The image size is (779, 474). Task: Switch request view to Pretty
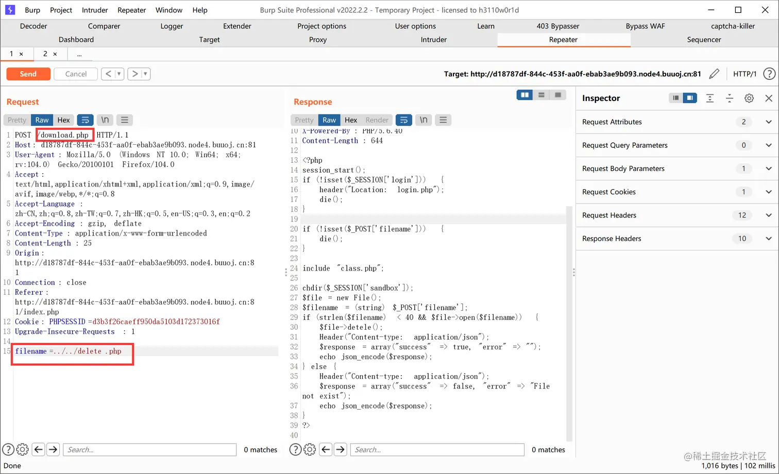(x=17, y=120)
